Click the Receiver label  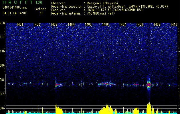[58, 10]
